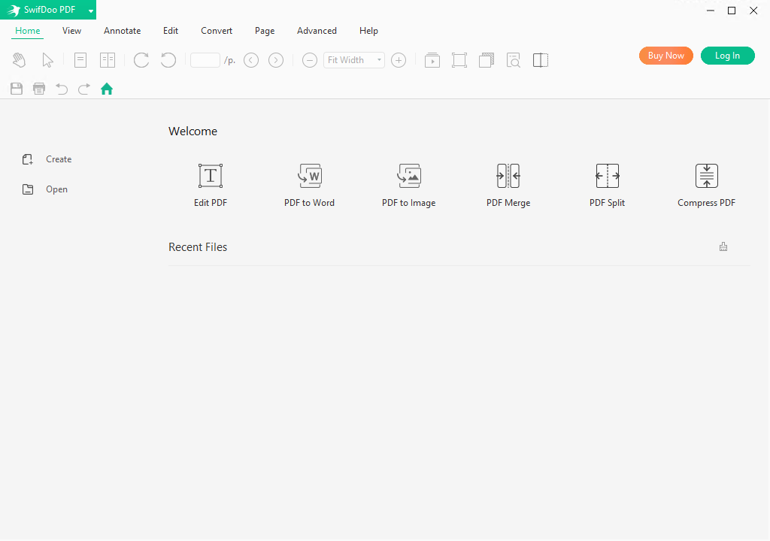The width and height of the screenshot is (770, 541).
Task: Switch to two-page view icon
Action: coord(107,60)
